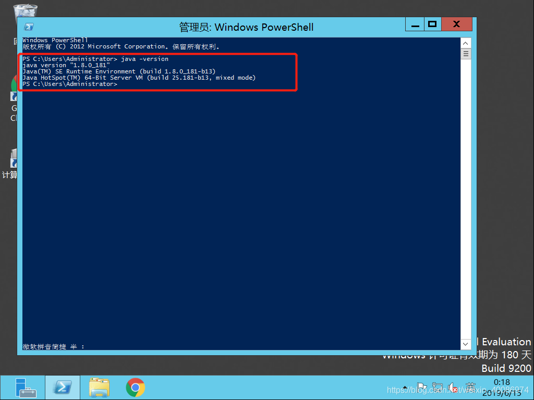This screenshot has height=400, width=534.
Task: Launch Chrome from the taskbar
Action: tap(135, 387)
